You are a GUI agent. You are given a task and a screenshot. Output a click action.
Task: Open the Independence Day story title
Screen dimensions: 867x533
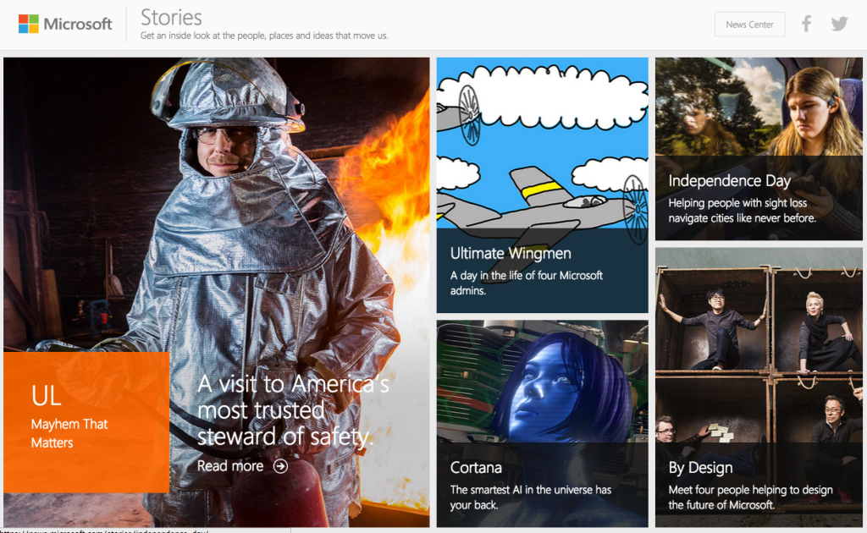click(729, 180)
